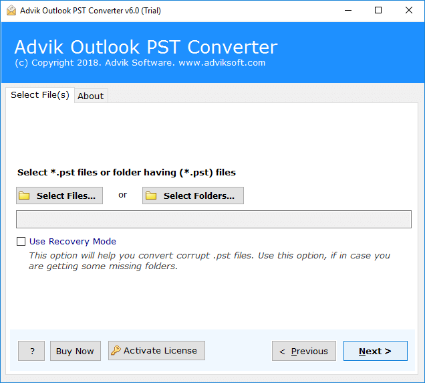Go back with the Previous button
This screenshot has height=383, width=425.
[304, 351]
